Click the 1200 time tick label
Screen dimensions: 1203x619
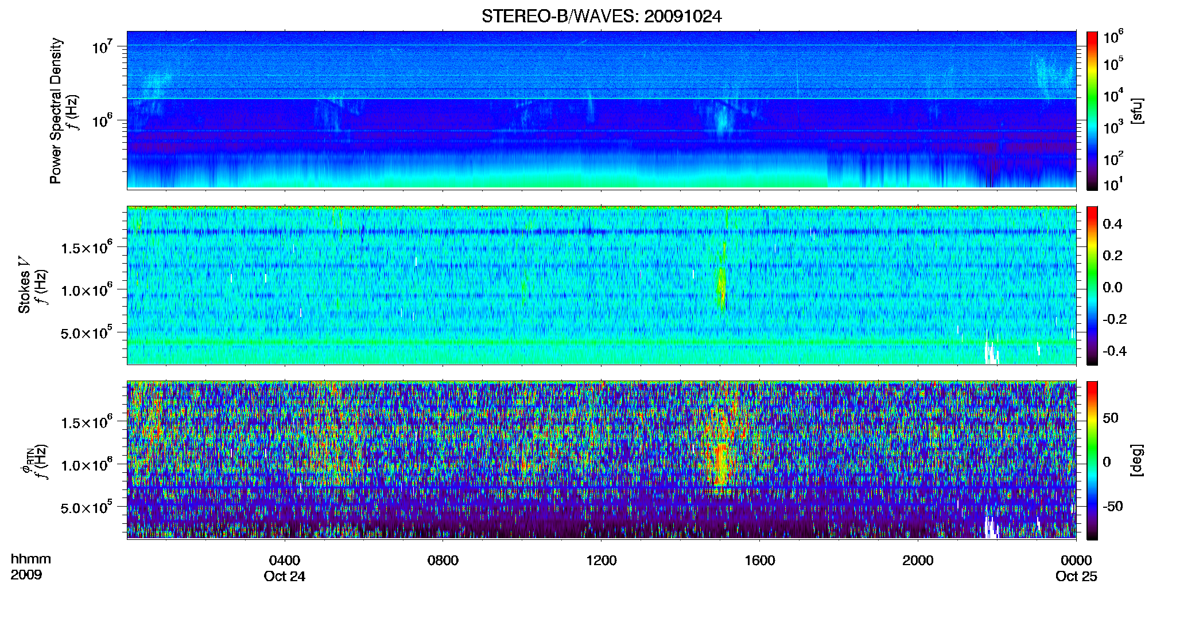click(x=601, y=561)
